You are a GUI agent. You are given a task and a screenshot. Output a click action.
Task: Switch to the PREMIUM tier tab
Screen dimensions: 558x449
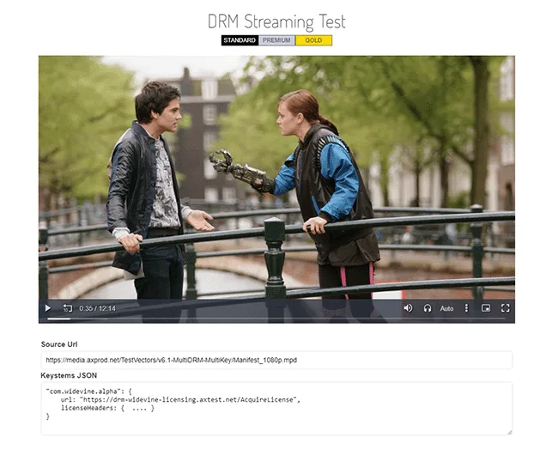tap(276, 40)
